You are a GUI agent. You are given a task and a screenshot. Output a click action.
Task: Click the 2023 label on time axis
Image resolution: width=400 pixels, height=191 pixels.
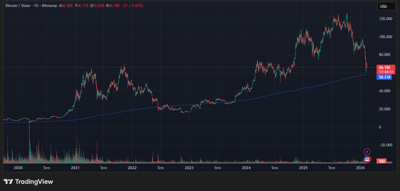(x=189, y=168)
